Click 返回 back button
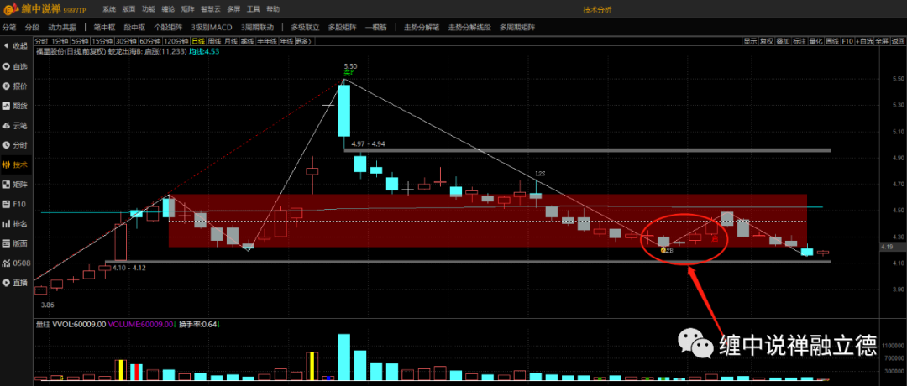 (x=897, y=41)
